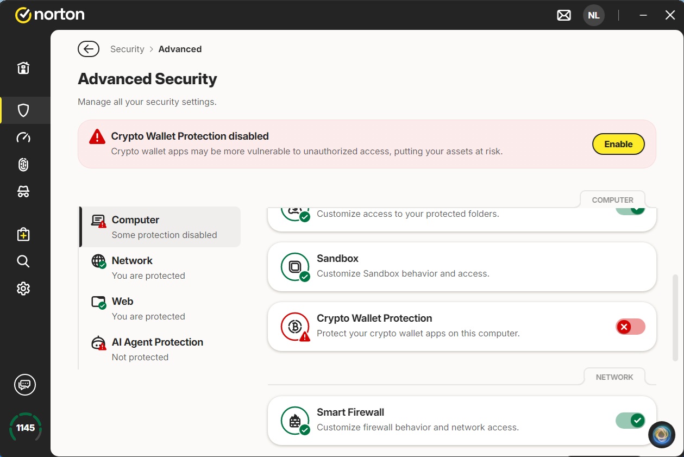Click 'Manage all your security settings.' text
Viewport: 684px width, 457px height.
147,102
